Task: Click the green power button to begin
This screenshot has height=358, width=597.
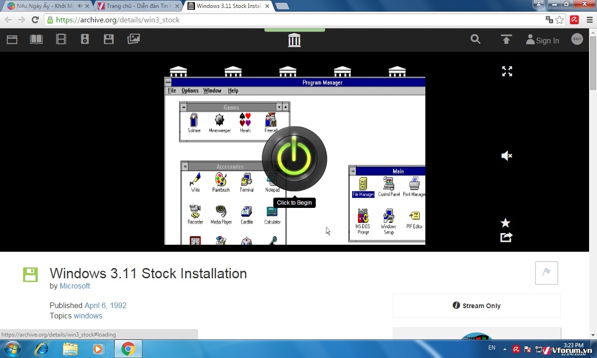Action: pyautogui.click(x=294, y=158)
